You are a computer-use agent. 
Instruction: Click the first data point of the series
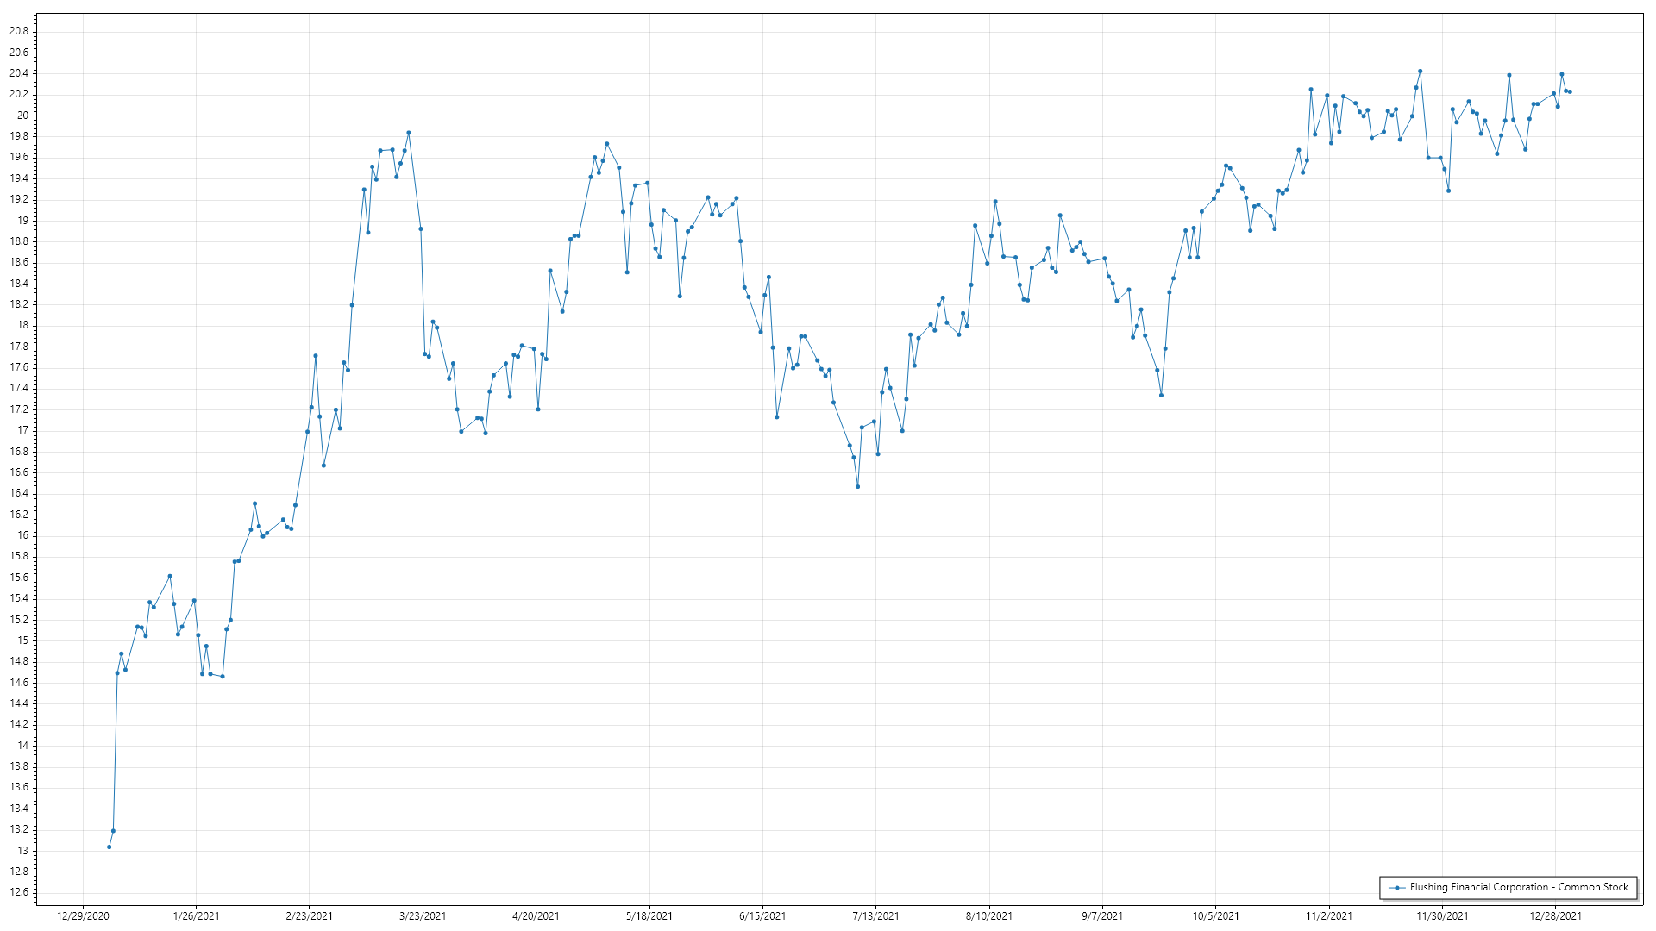[109, 847]
